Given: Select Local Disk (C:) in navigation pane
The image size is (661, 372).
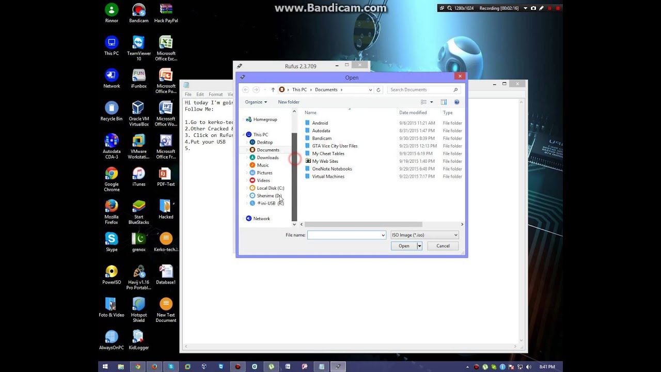Looking at the screenshot, I should point(271,188).
